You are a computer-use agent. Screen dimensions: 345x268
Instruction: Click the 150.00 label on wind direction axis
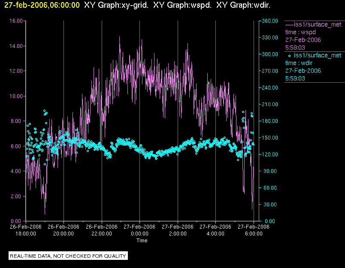pyautogui.click(x=270, y=137)
